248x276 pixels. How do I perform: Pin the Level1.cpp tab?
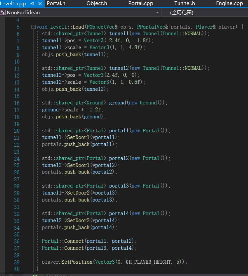point(32,4)
